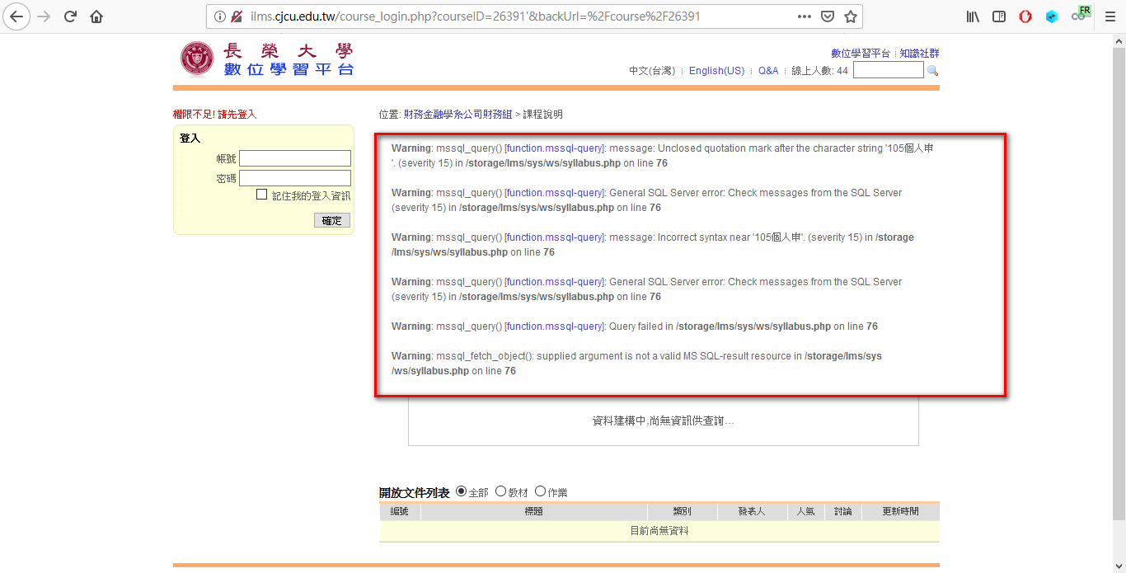Open function.mssql-query link in Incorrect syntax warning
This screenshot has width=1126, height=573.
coord(555,237)
